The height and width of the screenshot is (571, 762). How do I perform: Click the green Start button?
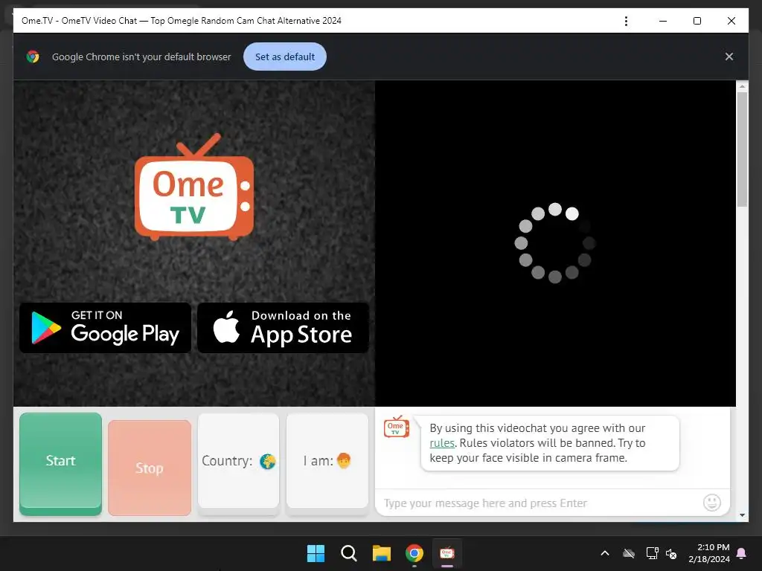[x=60, y=463]
